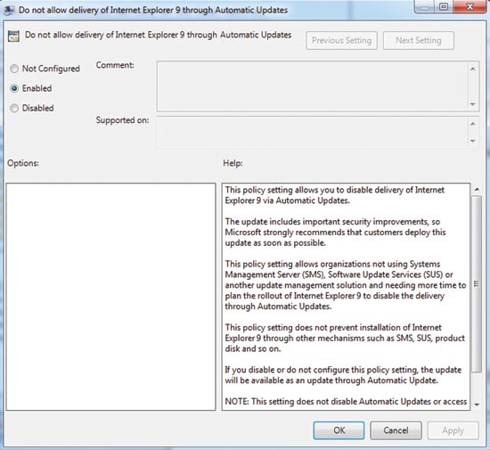
Task: Click the Help pane scroll-up arrow
Action: point(477,189)
